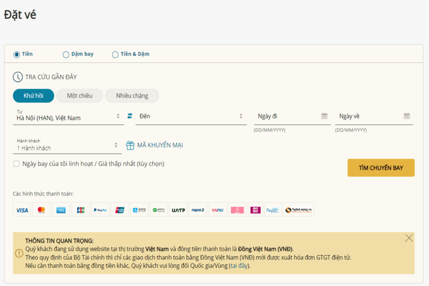Click the VNPAY payment logo
Image resolution: width=429 pixels, height=286 pixels.
pos(217,210)
